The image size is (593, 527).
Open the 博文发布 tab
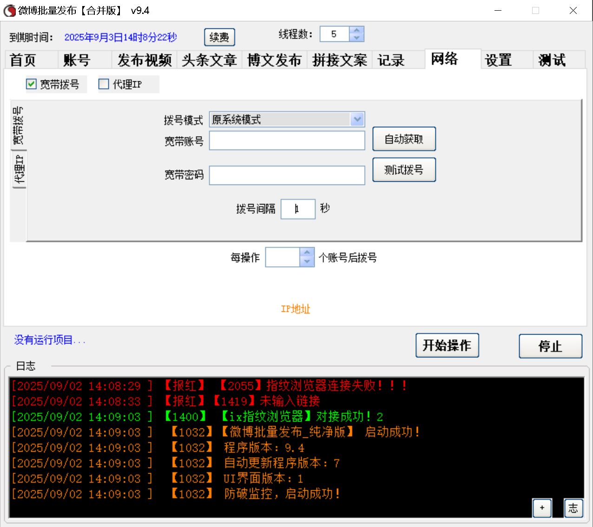274,59
